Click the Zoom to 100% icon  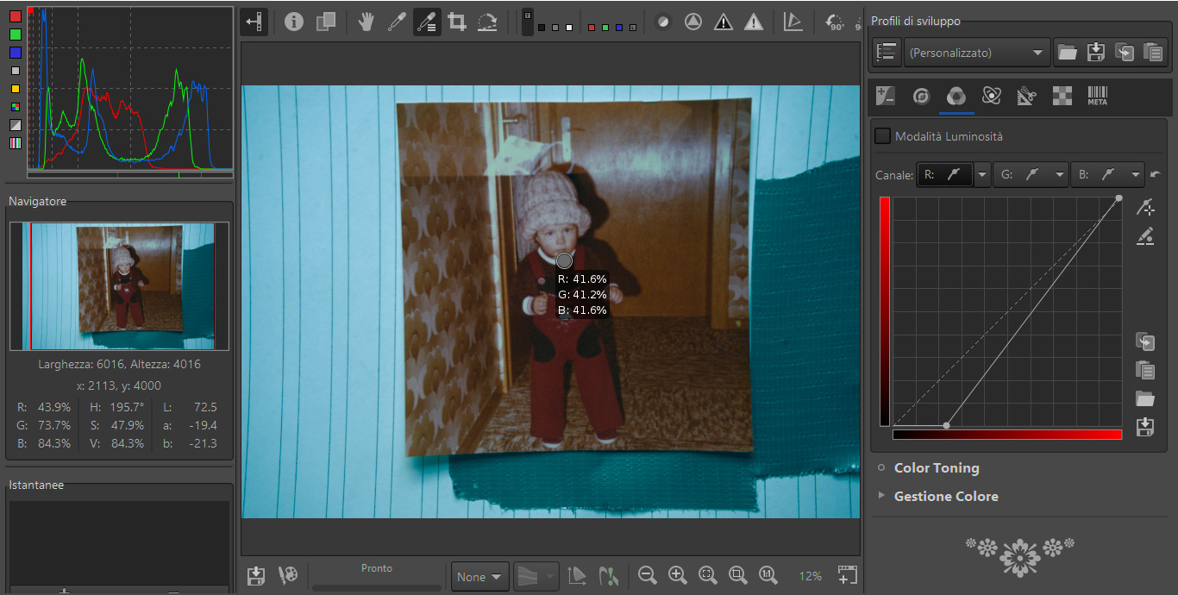coord(768,576)
